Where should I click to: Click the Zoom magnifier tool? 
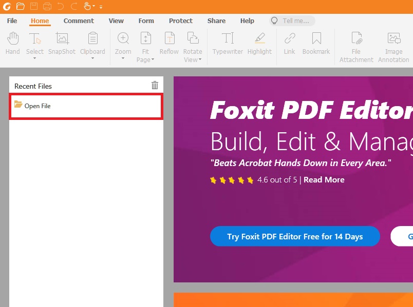[123, 44]
